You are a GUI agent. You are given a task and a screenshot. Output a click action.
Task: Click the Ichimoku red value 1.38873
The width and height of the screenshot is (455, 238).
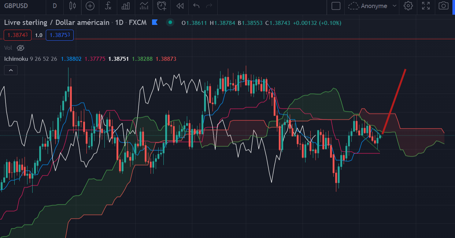click(166, 59)
